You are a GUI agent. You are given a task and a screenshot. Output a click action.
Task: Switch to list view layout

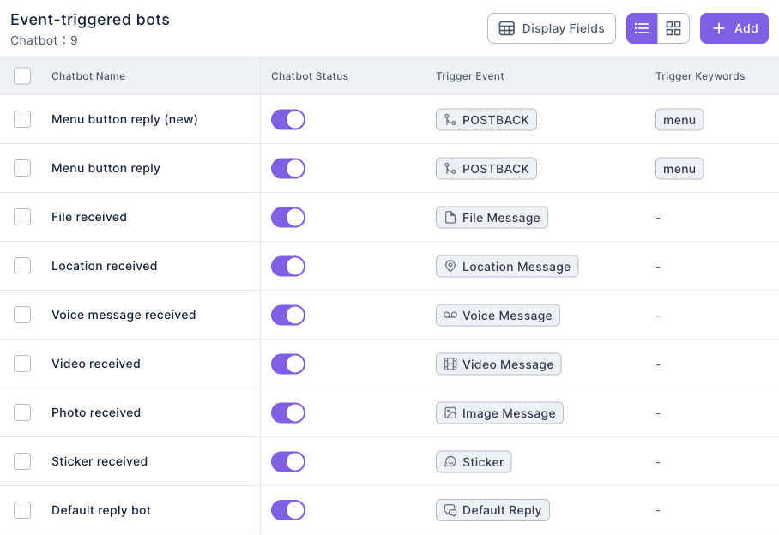point(642,28)
